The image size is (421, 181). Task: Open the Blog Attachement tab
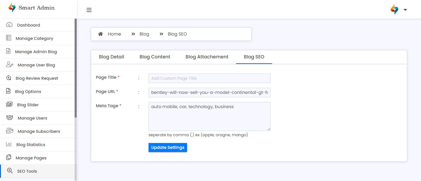pyautogui.click(x=207, y=57)
